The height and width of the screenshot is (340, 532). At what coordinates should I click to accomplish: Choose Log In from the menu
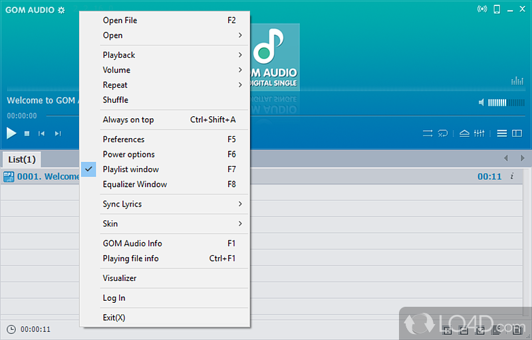165,297
